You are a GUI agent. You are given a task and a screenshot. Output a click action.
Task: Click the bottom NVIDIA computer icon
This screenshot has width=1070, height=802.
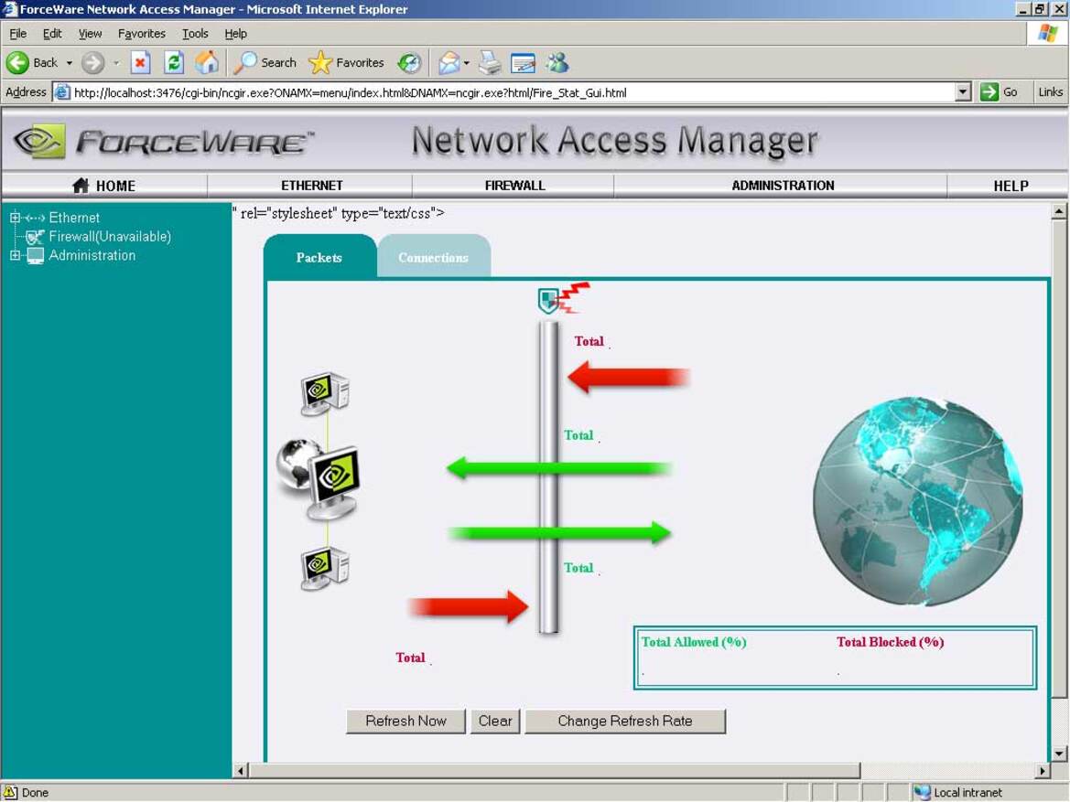point(326,567)
